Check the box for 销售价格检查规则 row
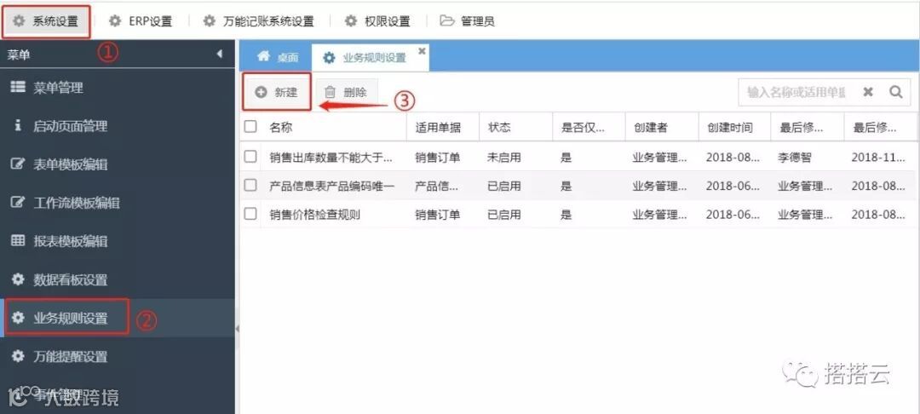 point(250,214)
